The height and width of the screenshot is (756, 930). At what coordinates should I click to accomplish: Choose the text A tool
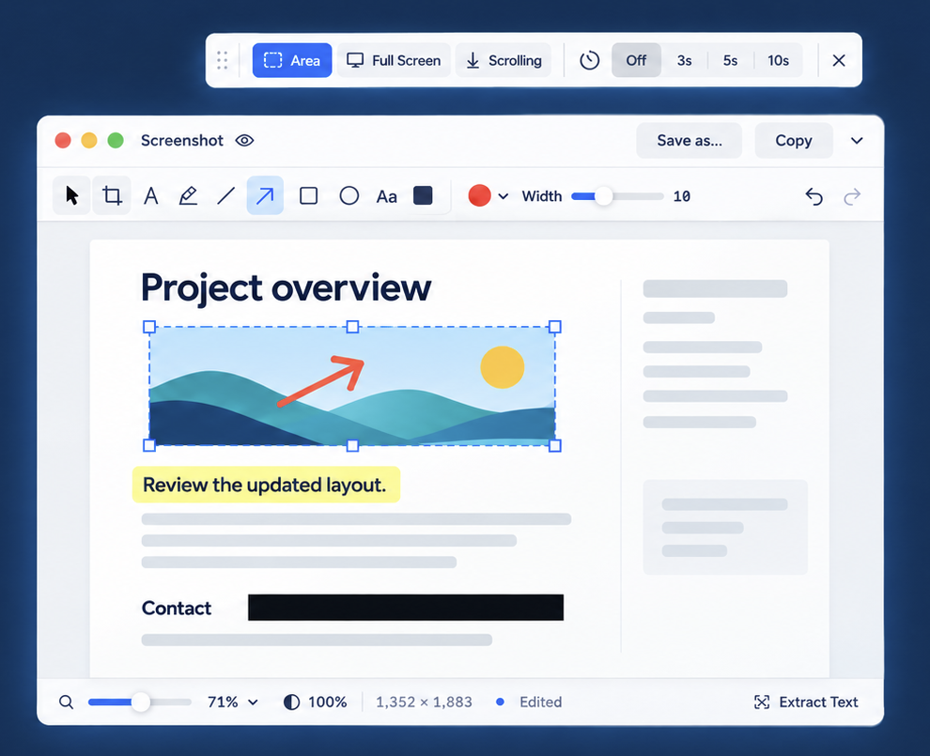(x=151, y=195)
